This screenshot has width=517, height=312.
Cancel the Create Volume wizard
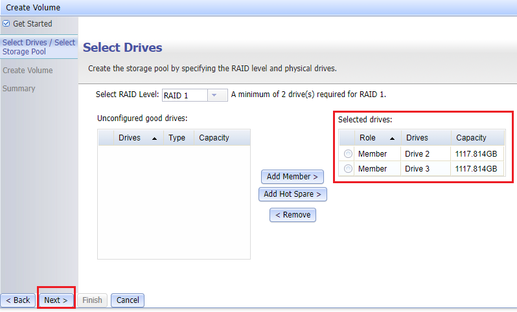[x=128, y=300]
